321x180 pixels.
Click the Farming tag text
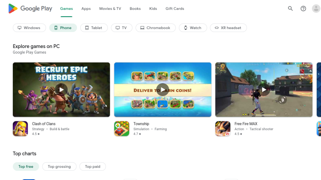[x=160, y=129]
